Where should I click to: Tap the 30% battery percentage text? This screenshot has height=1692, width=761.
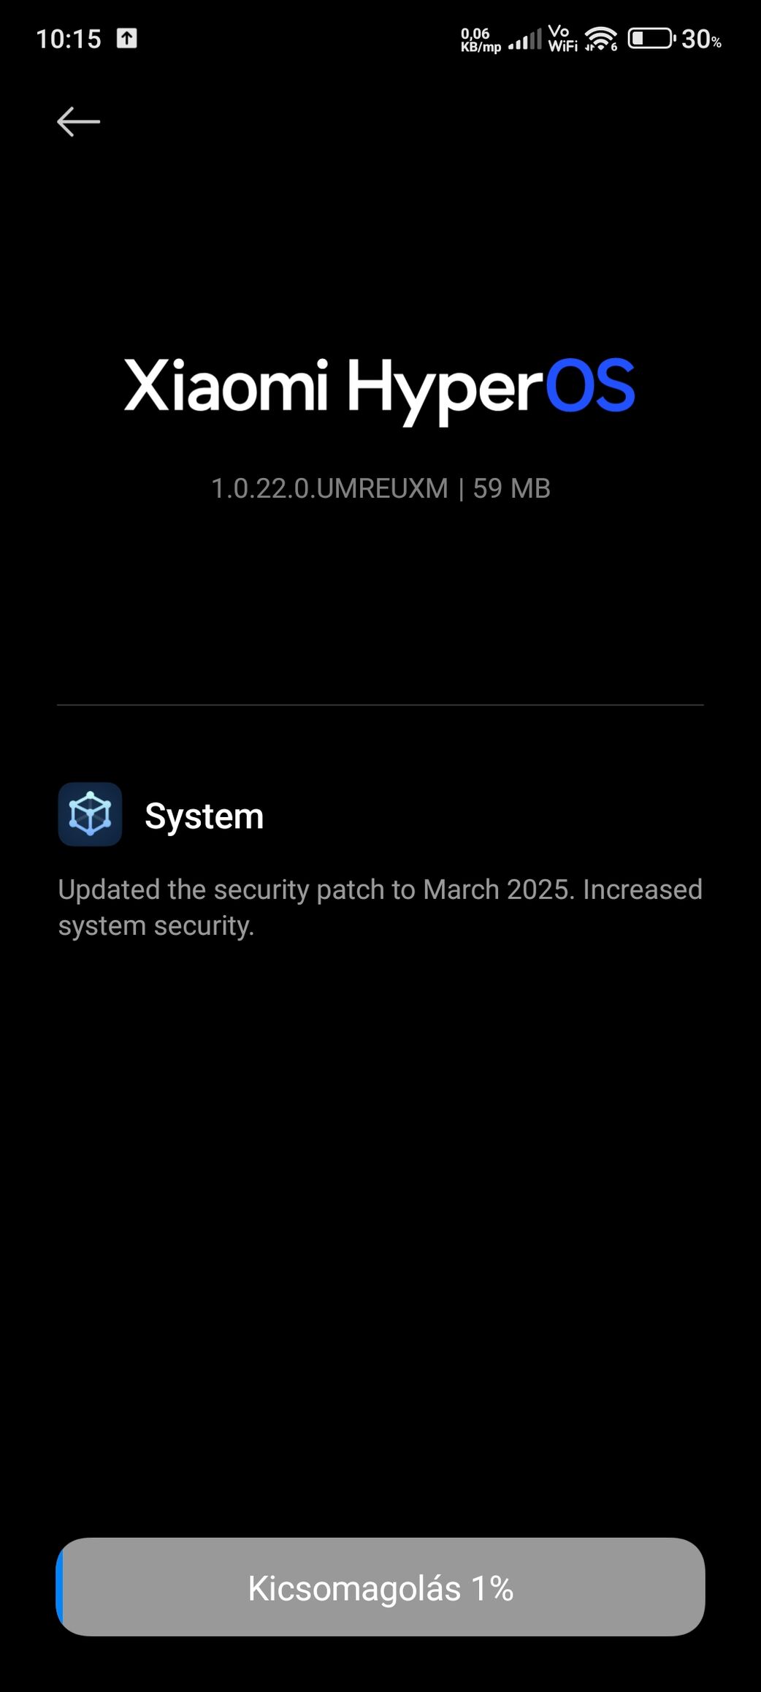[701, 39]
